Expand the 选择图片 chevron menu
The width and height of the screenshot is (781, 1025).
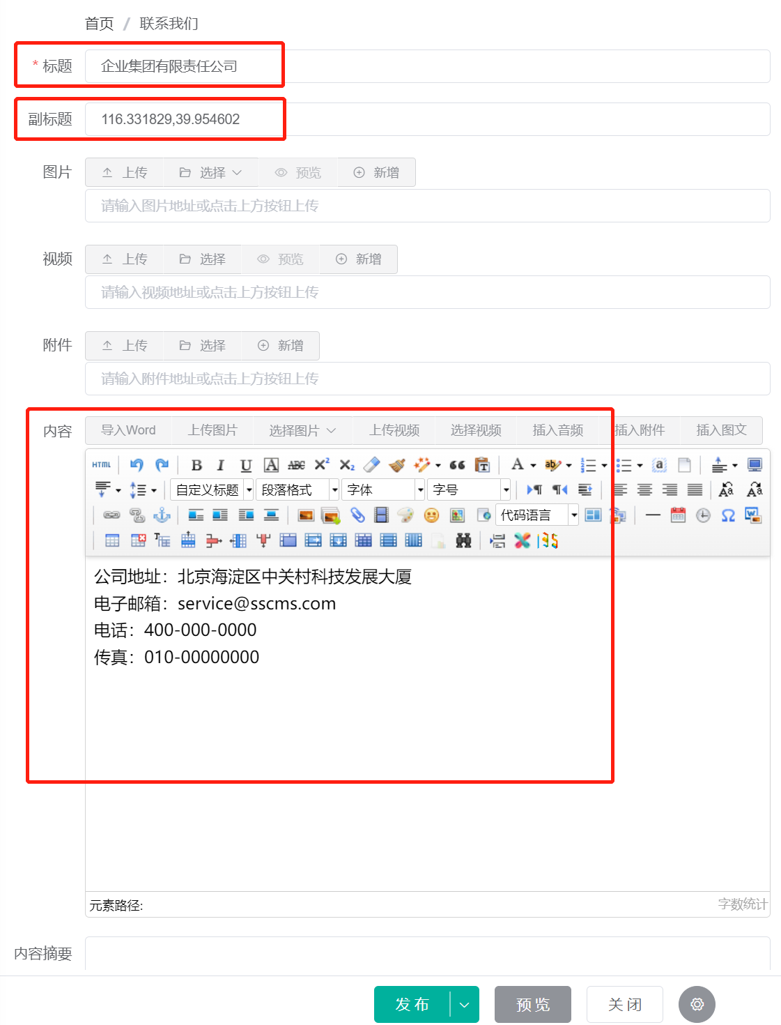pyautogui.click(x=332, y=430)
